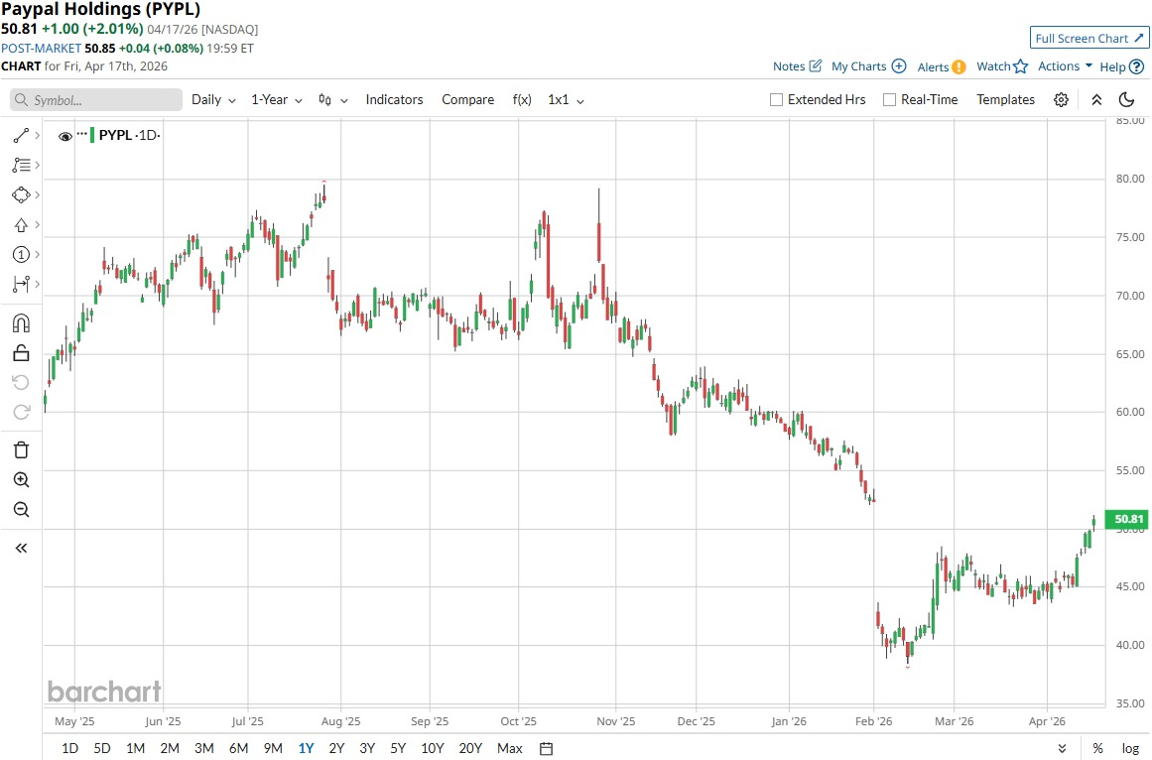Select the 6M range
The image size is (1152, 760).
[238, 748]
